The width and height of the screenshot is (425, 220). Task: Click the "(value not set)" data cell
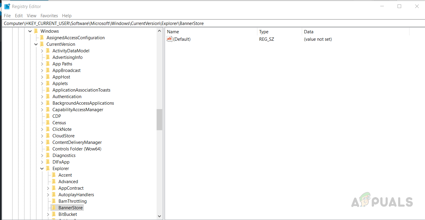[318, 39]
